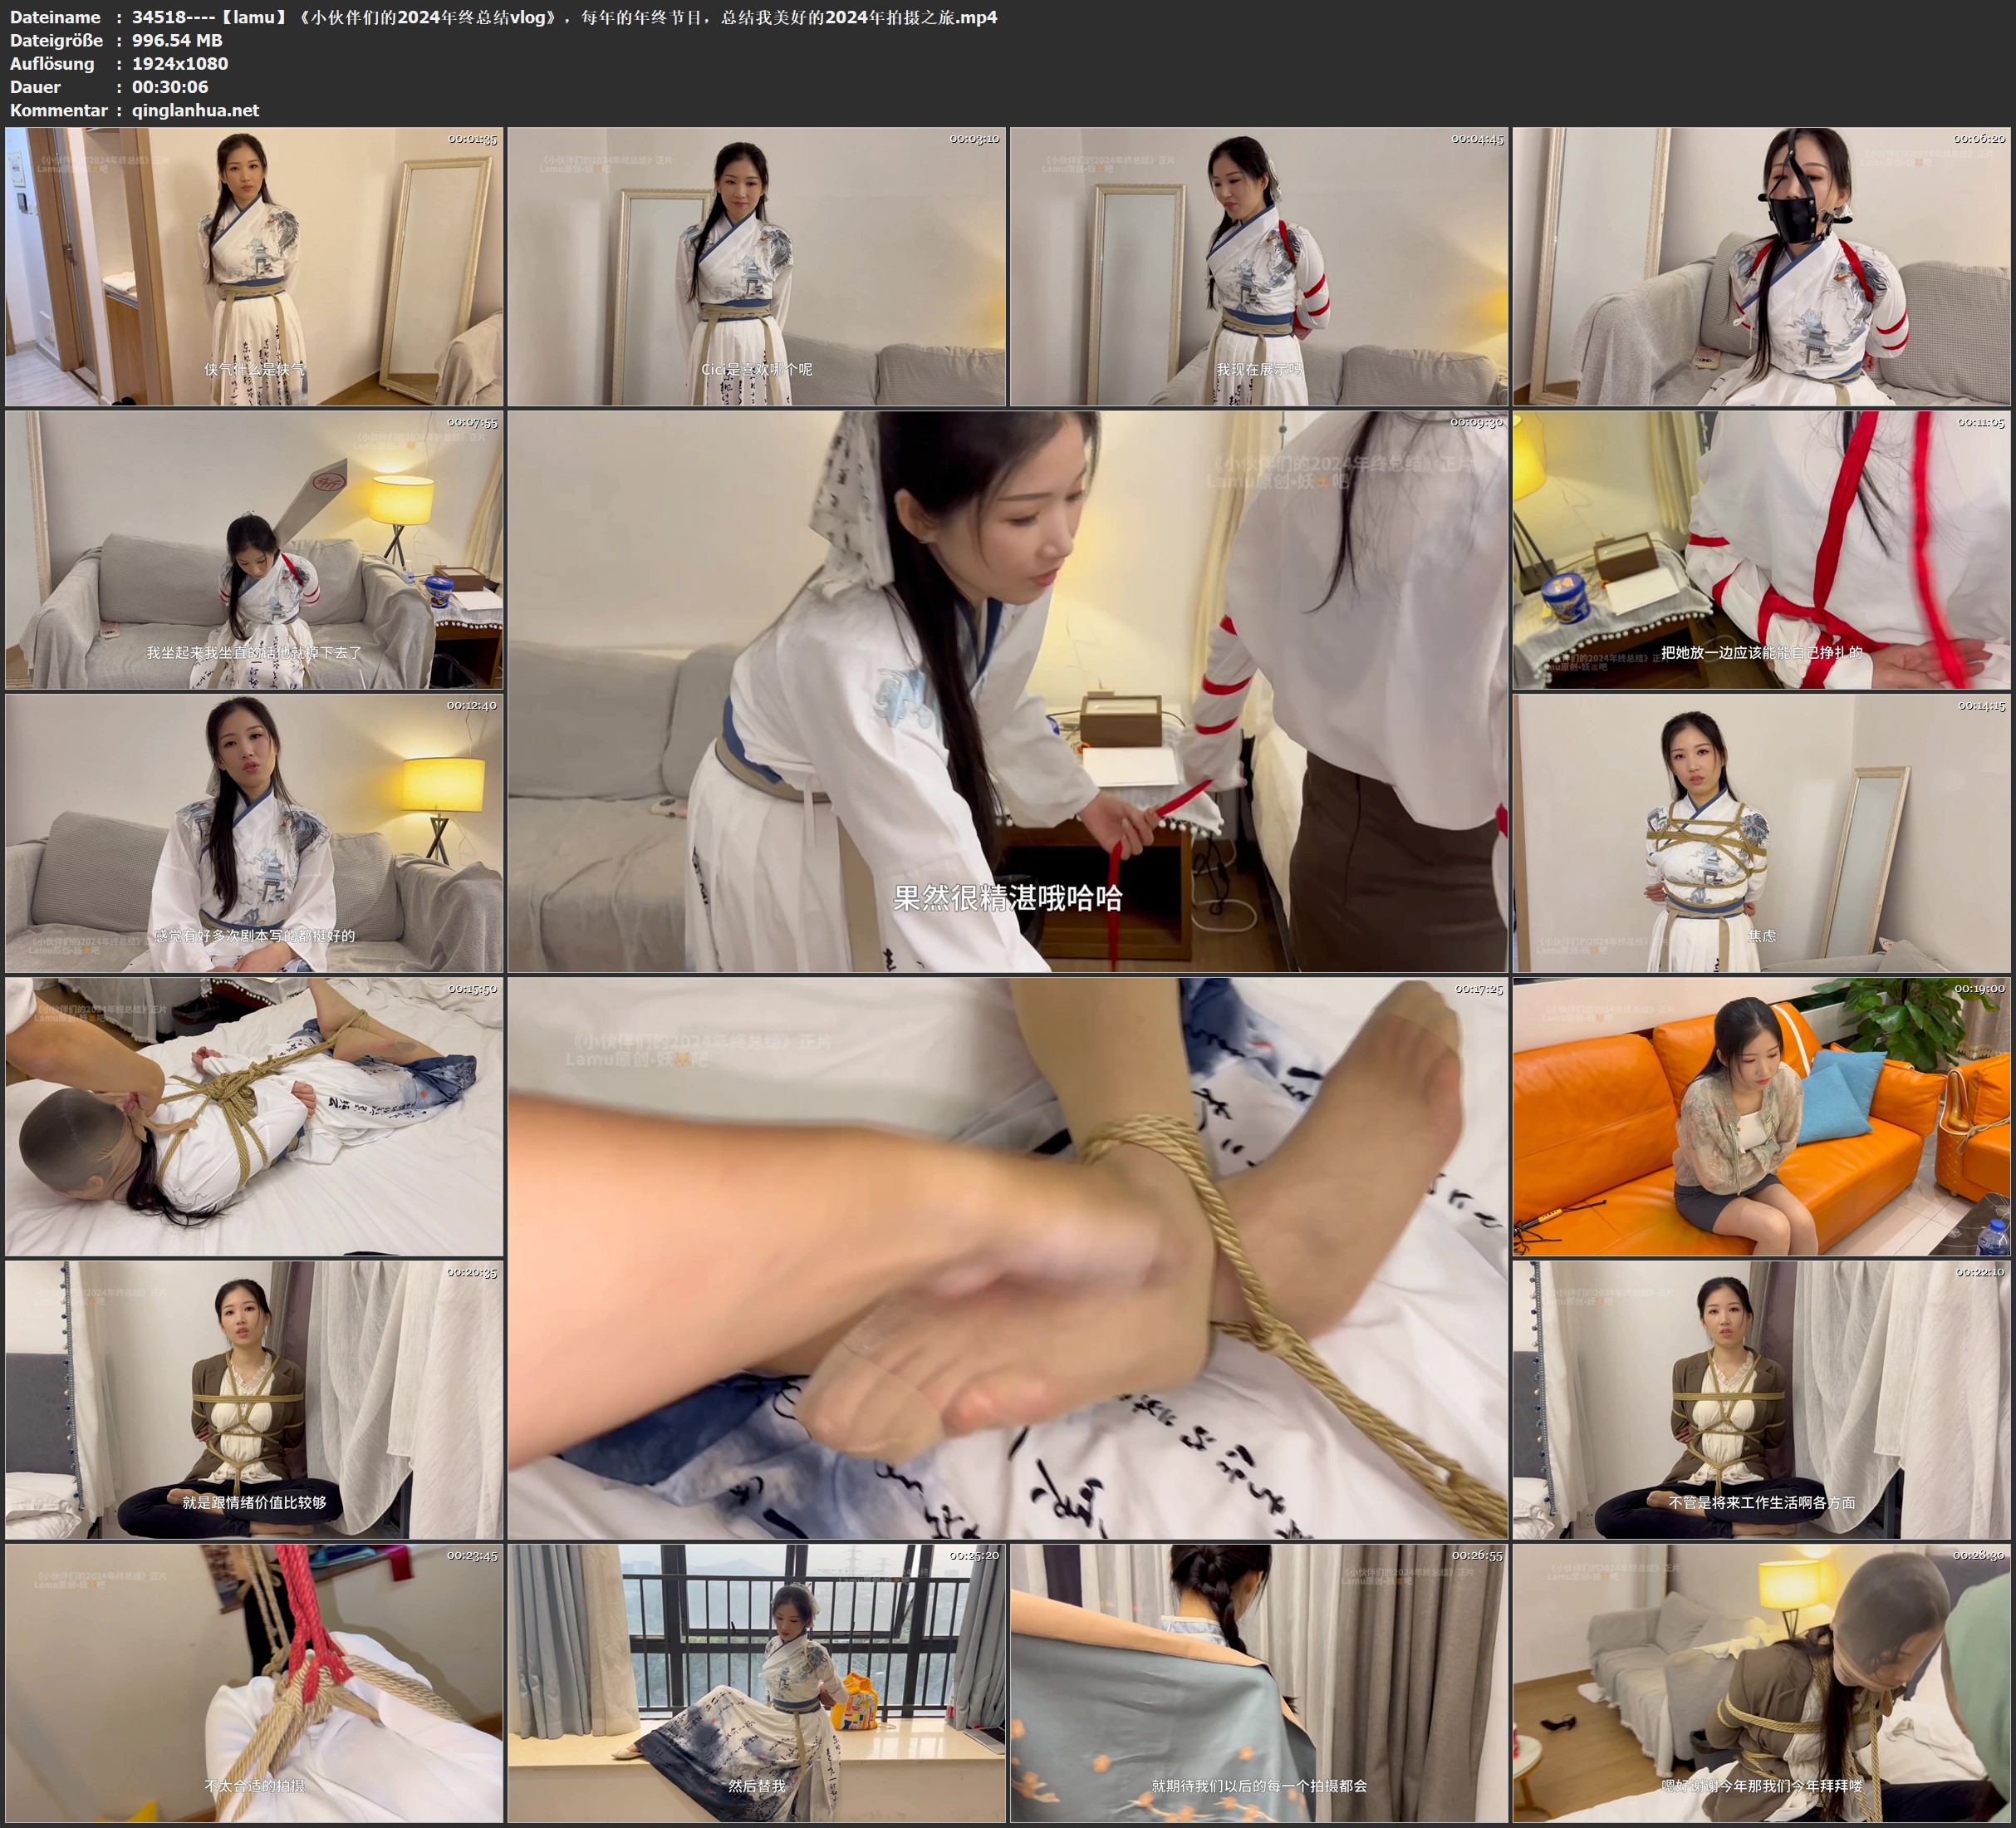Viewport: 2016px width, 1828px height.
Task: Click the thumbnail at 00:14:15
Action: (x=1762, y=833)
